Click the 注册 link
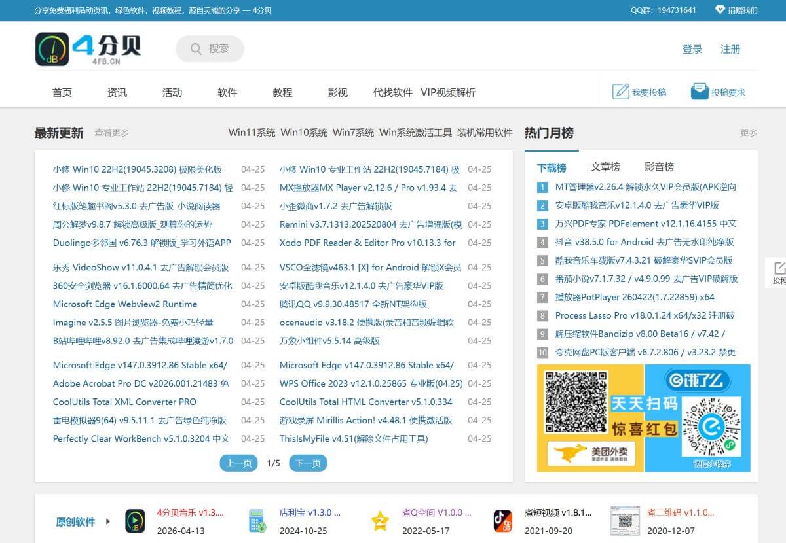The width and height of the screenshot is (786, 543). 730,49
